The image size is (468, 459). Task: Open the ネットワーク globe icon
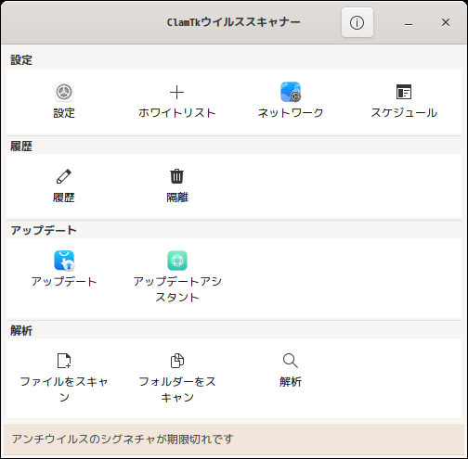pos(291,92)
